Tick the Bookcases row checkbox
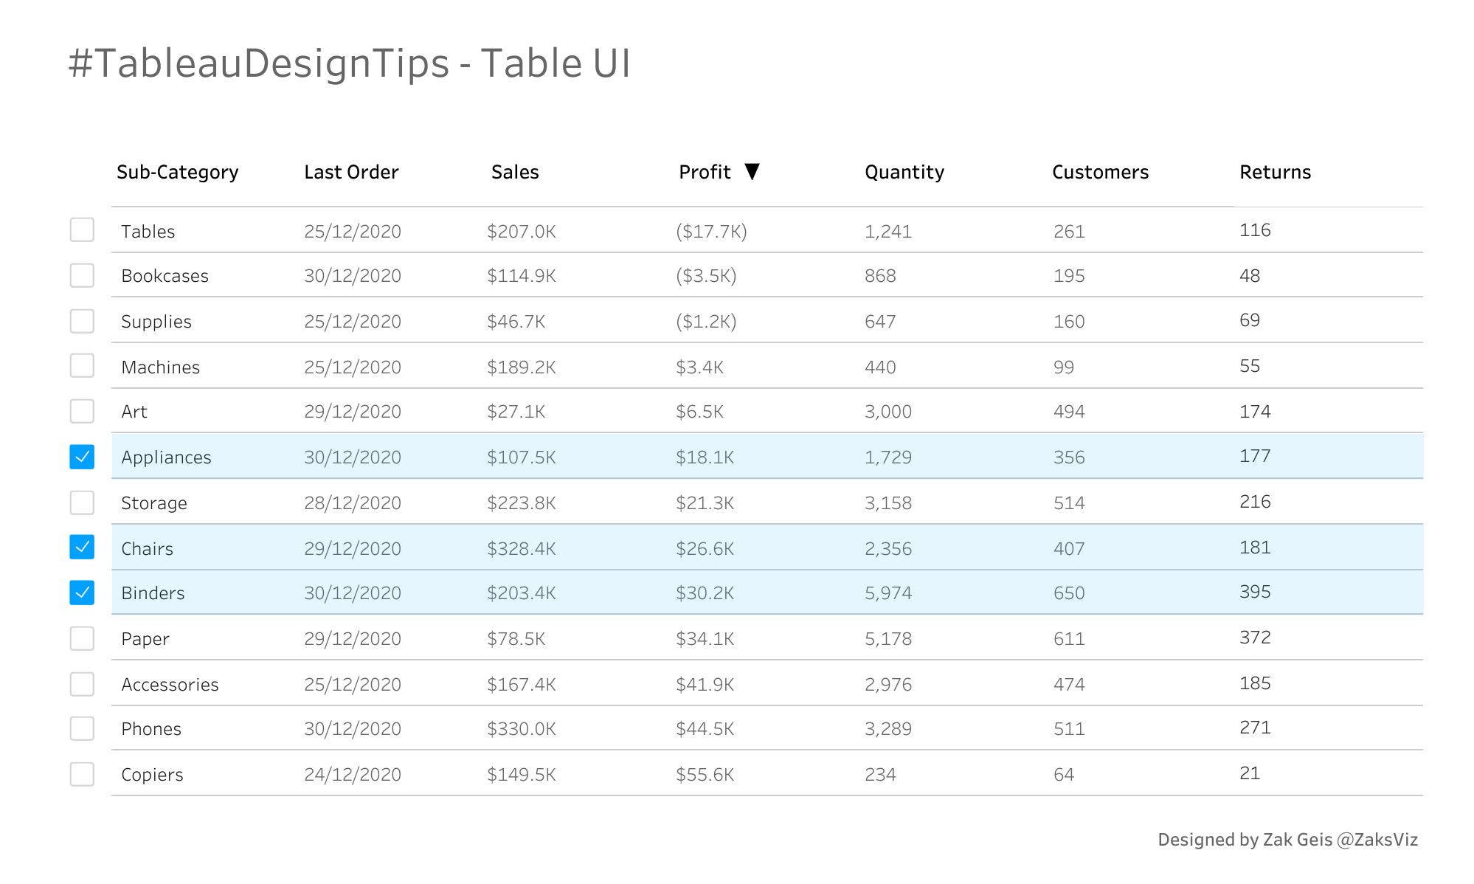Screen dimensions: 1474x884 pos(82,275)
